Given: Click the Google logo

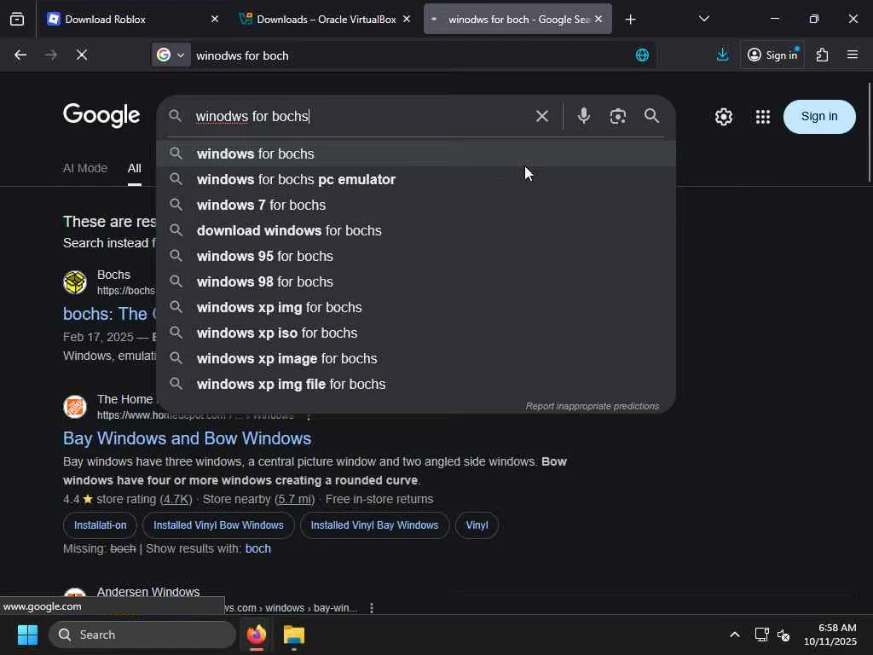Looking at the screenshot, I should 101,115.
